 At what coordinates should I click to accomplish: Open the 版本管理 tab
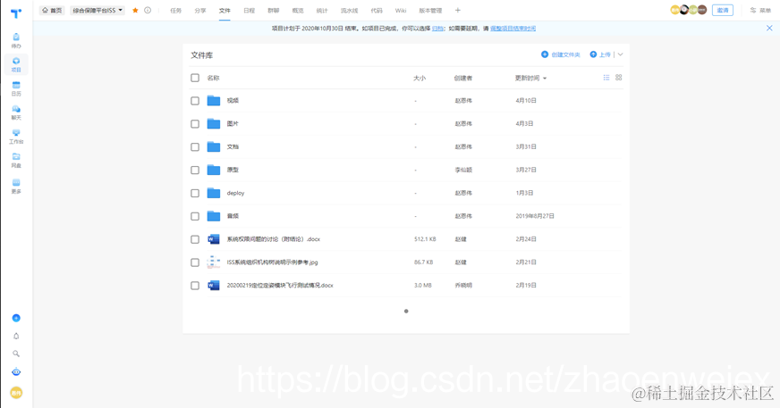pyautogui.click(x=430, y=11)
